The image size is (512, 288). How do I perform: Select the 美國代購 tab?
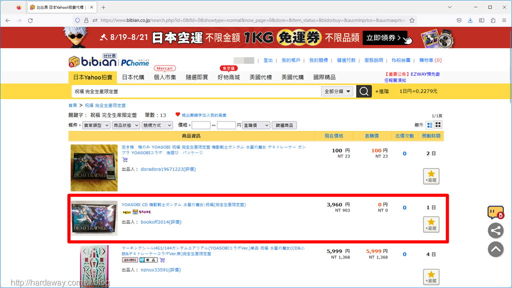click(x=292, y=77)
